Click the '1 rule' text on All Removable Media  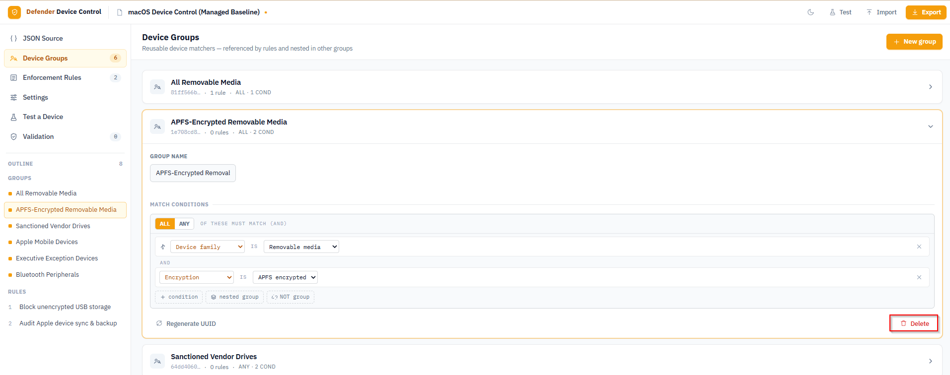coord(218,93)
